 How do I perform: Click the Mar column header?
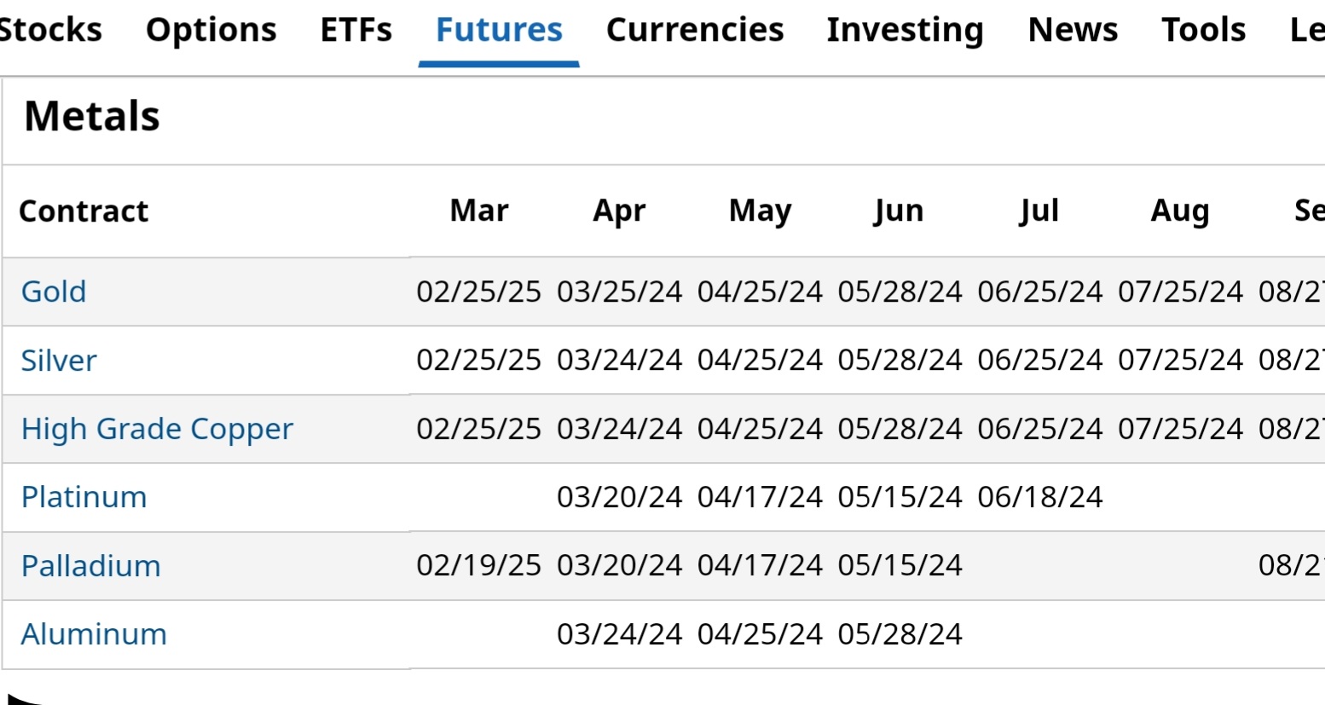pos(478,211)
